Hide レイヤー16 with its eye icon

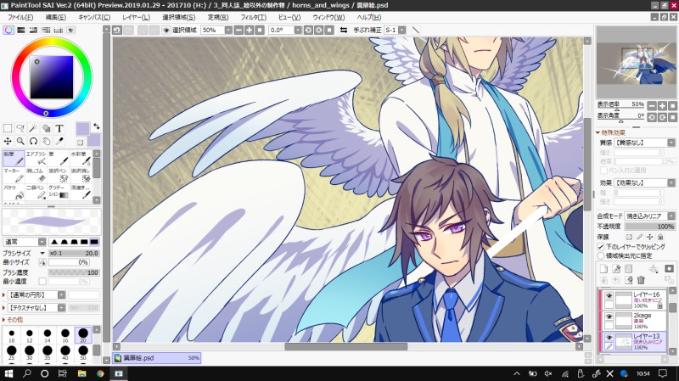[x=609, y=295]
